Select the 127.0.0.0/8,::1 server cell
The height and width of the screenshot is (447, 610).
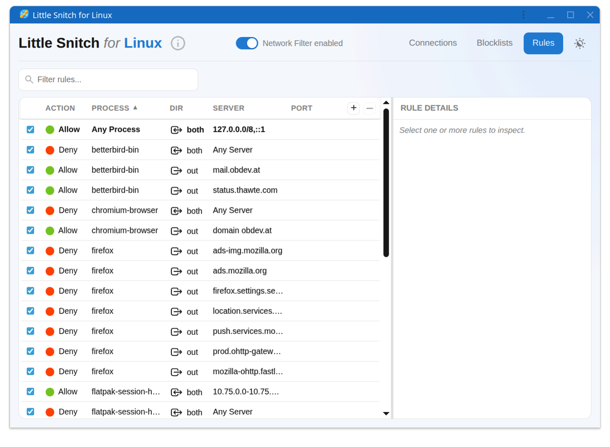(239, 129)
